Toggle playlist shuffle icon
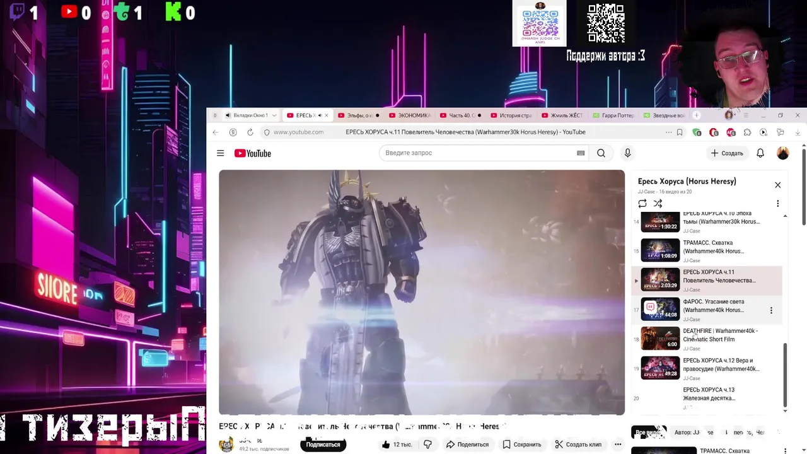The height and width of the screenshot is (454, 807). [658, 203]
